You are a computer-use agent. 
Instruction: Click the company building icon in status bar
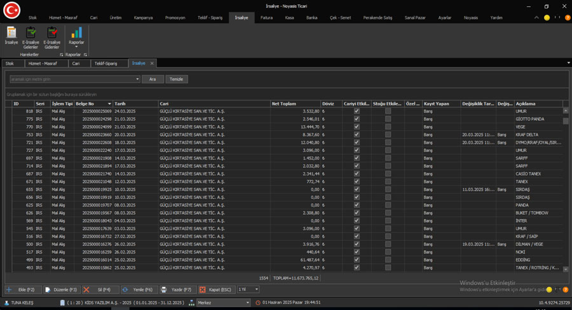coord(62,303)
